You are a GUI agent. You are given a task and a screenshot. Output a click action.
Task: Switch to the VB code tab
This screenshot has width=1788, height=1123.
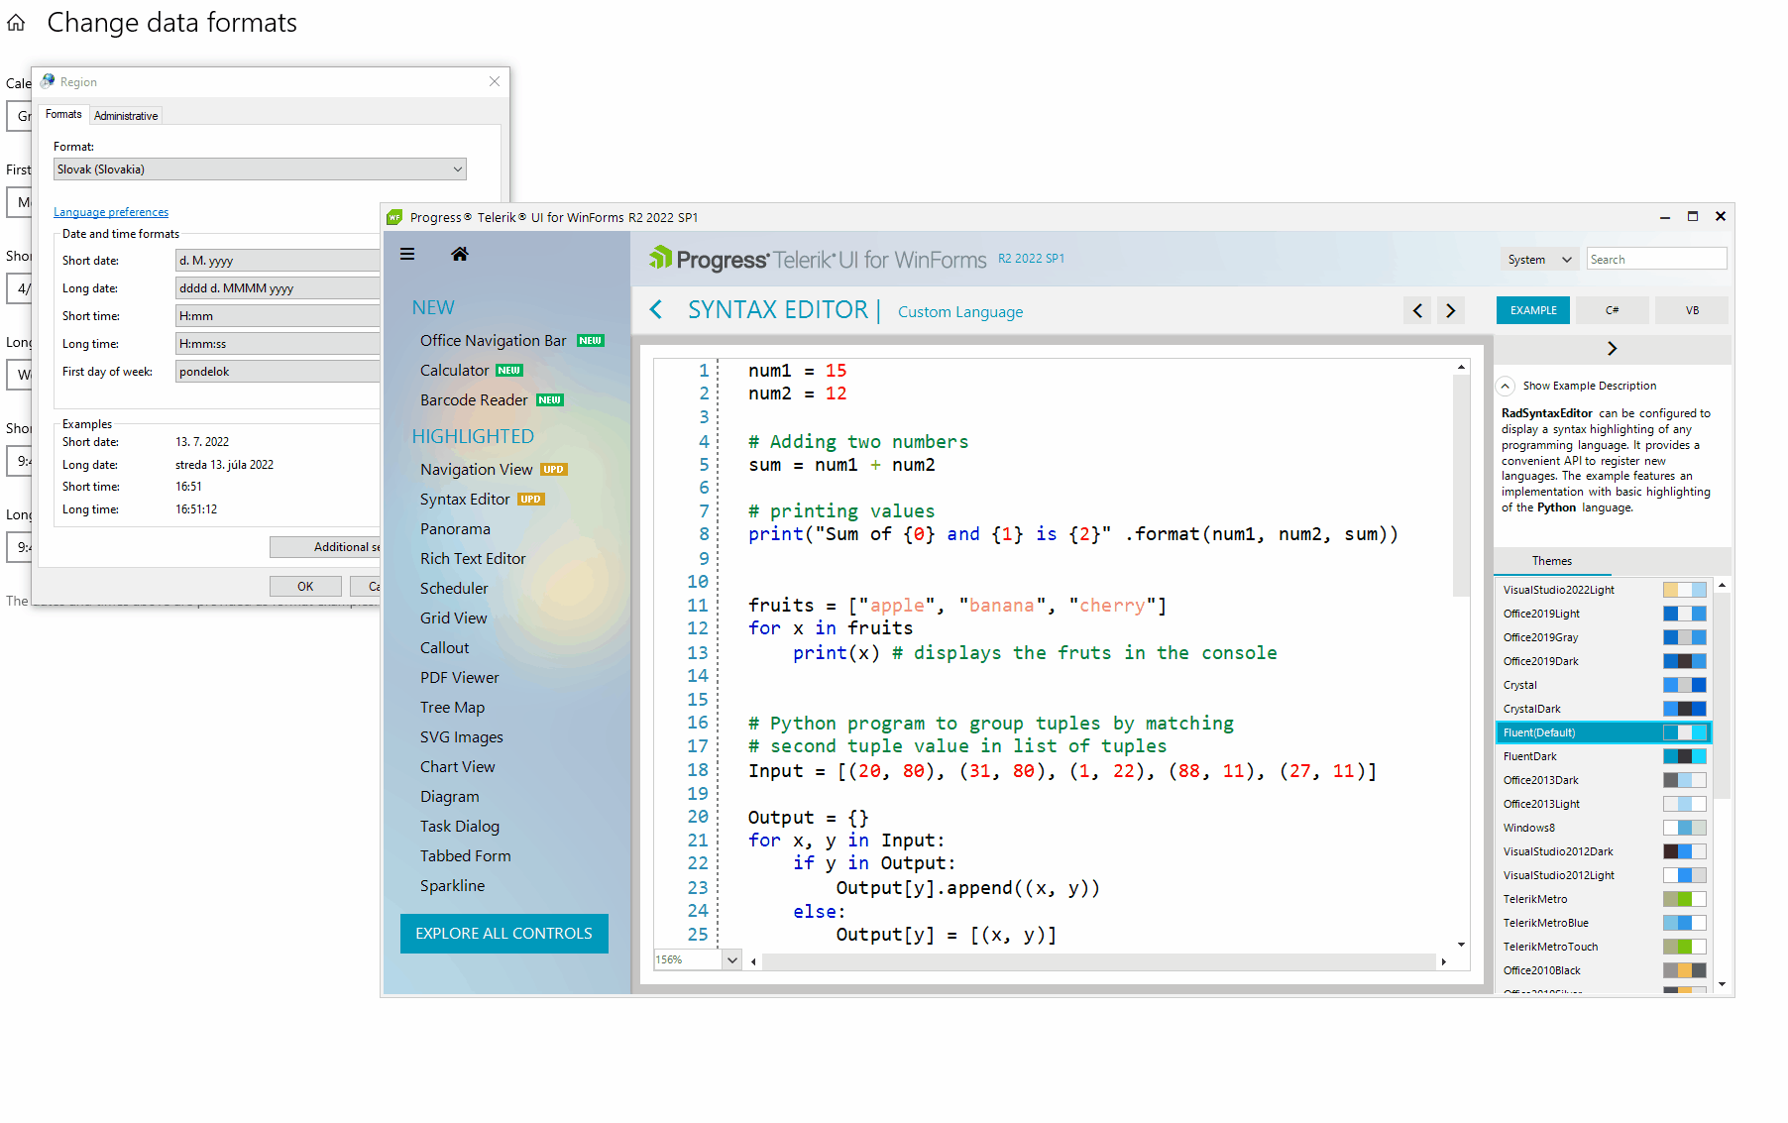tap(1692, 310)
